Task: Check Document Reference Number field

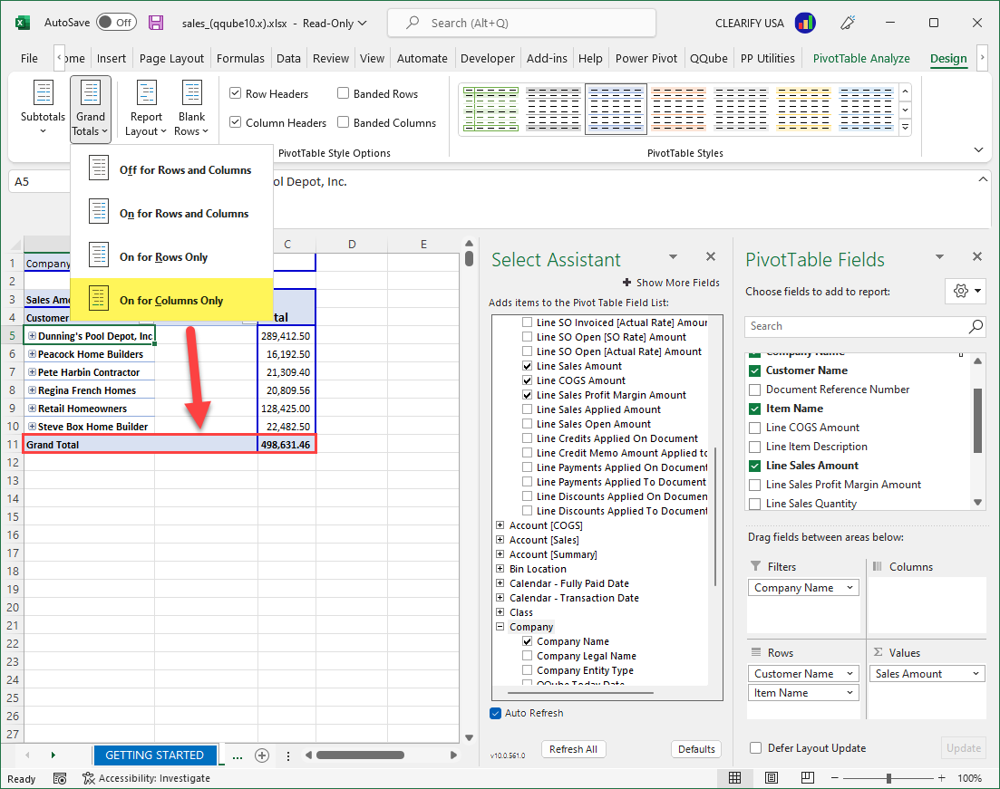Action: (x=755, y=390)
